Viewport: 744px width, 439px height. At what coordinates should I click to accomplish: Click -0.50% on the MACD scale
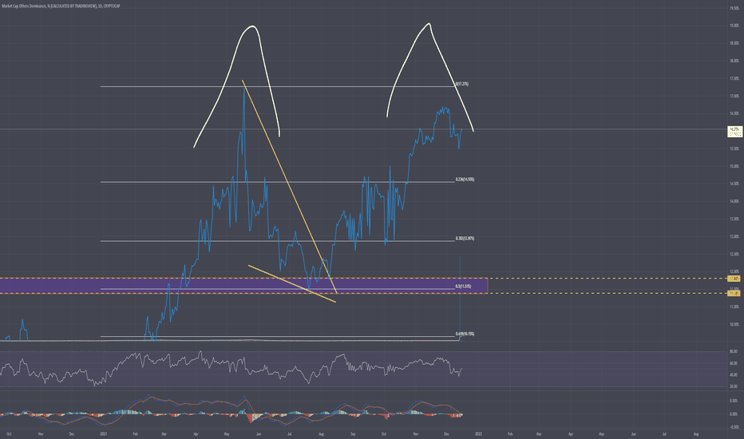[x=734, y=427]
